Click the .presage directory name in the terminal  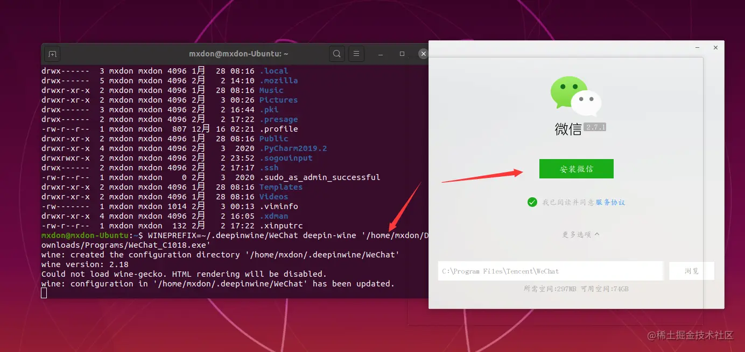(279, 119)
